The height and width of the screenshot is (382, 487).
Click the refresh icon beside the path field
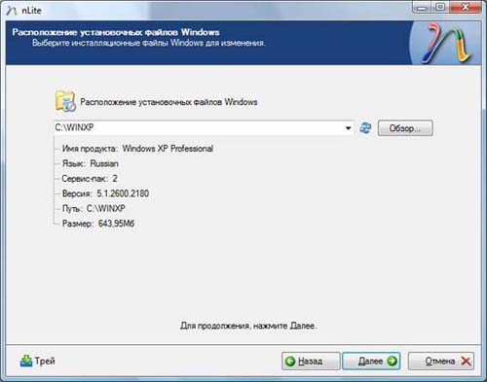pyautogui.click(x=365, y=128)
